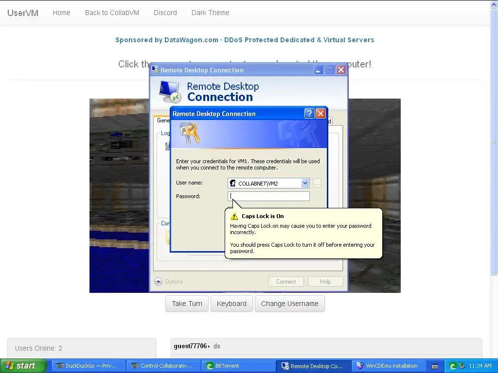This screenshot has width=498, height=373.
Task: Open the on-screen Keyboard button
Action: point(231,304)
